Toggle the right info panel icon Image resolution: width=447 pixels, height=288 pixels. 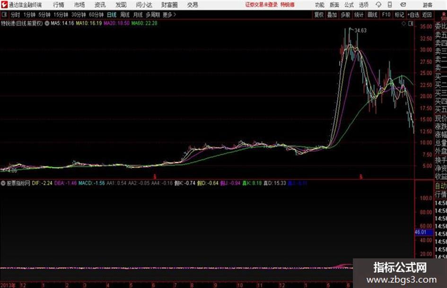click(411, 24)
